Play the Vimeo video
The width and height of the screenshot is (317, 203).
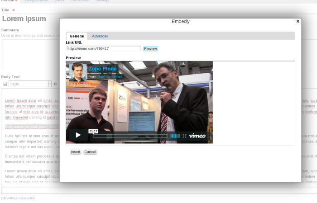(78, 135)
